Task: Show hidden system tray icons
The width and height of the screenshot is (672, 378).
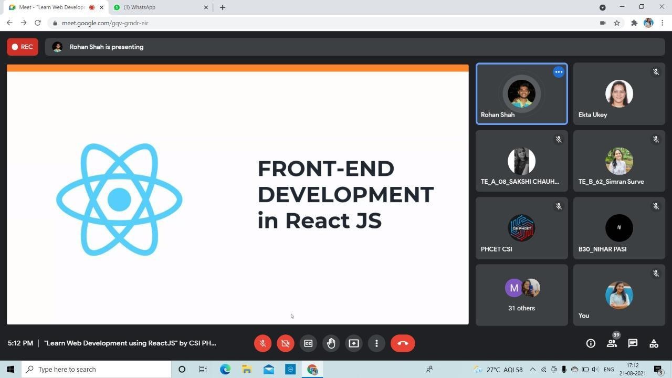Action: click(532, 370)
